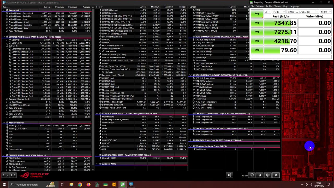The width and height of the screenshot is (334, 188).
Task: Open the Windows notification center
Action: point(328,185)
